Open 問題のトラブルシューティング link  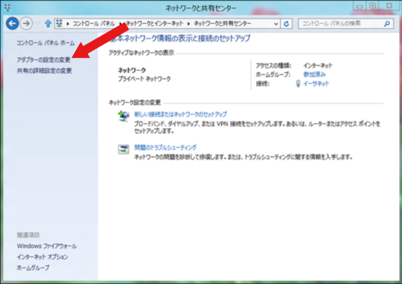[165, 147]
